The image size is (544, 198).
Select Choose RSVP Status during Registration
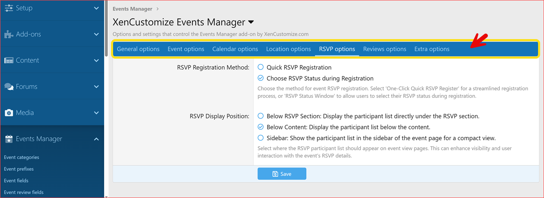[x=261, y=78]
